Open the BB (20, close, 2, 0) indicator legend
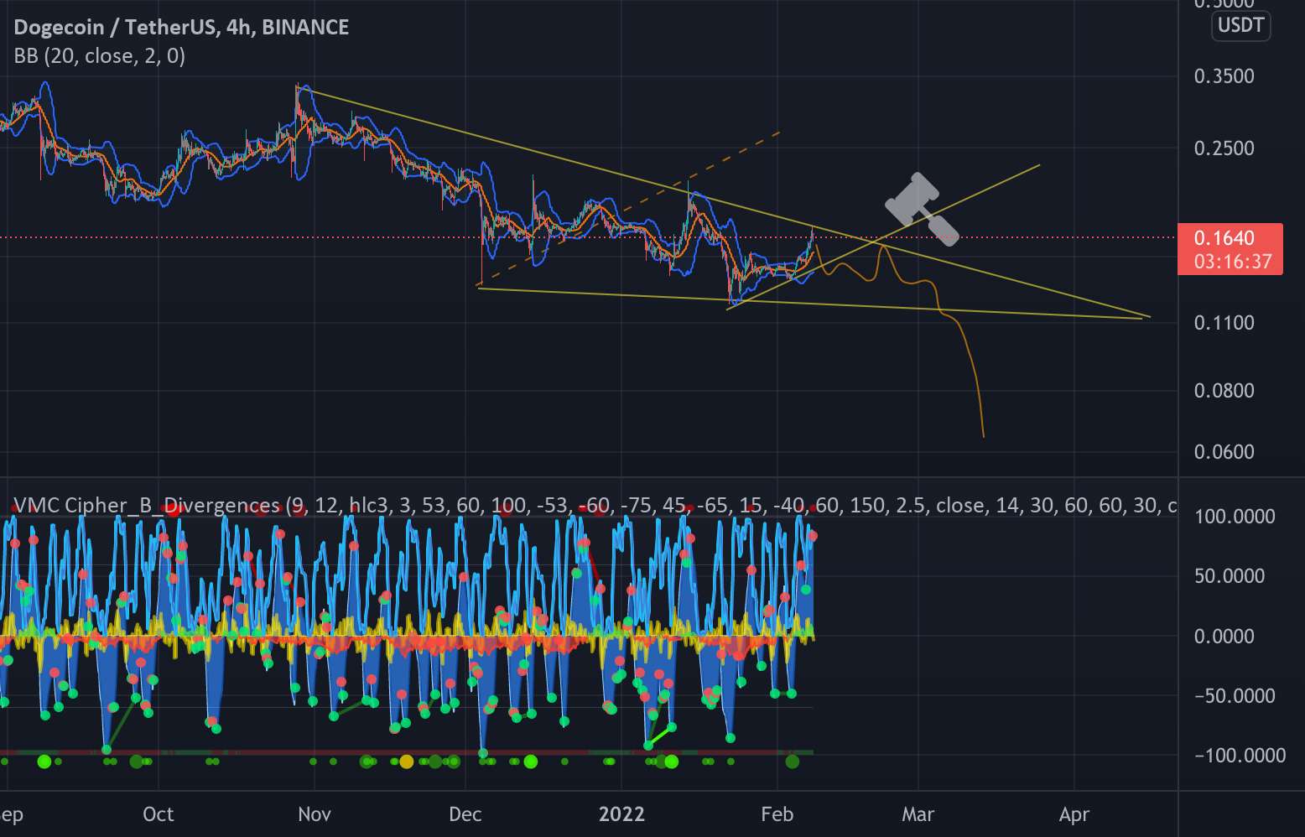 pos(100,56)
